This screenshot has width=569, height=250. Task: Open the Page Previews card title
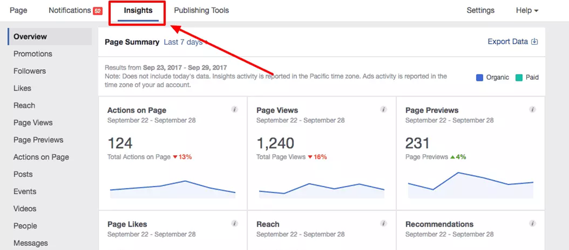tap(432, 110)
